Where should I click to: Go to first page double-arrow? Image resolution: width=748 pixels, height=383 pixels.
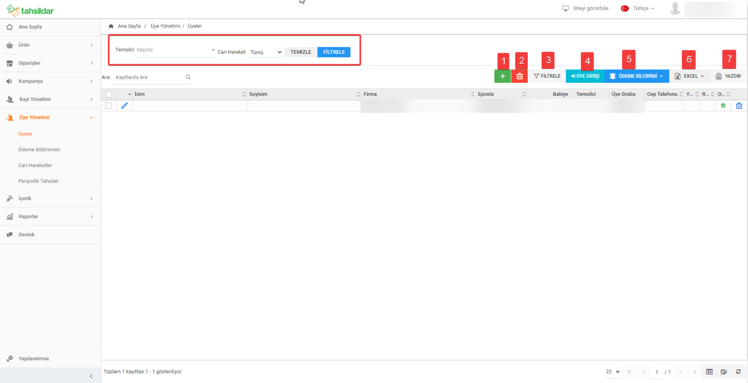[629, 372]
